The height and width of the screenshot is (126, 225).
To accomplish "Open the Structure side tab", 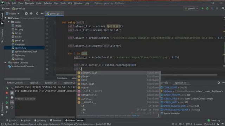I will coord(2,36).
